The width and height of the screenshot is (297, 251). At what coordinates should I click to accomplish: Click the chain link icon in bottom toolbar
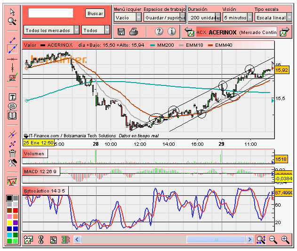41,239
